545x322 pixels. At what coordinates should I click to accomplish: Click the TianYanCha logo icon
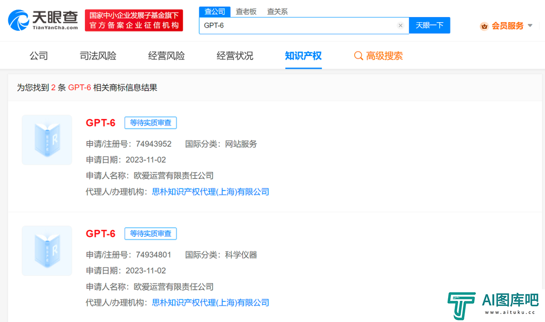tap(19, 20)
